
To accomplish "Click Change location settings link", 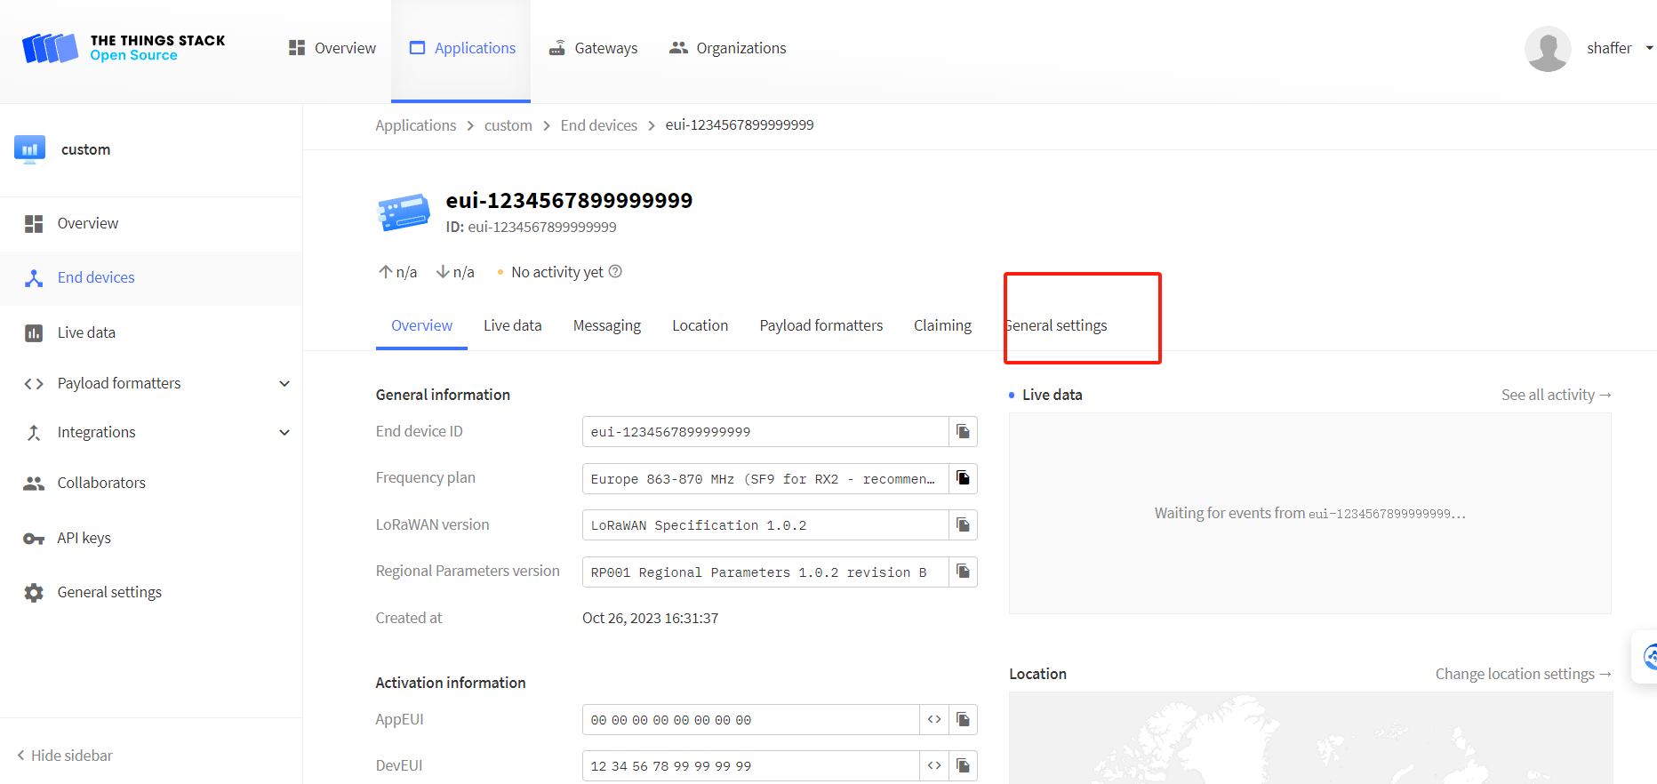I will tap(1523, 674).
